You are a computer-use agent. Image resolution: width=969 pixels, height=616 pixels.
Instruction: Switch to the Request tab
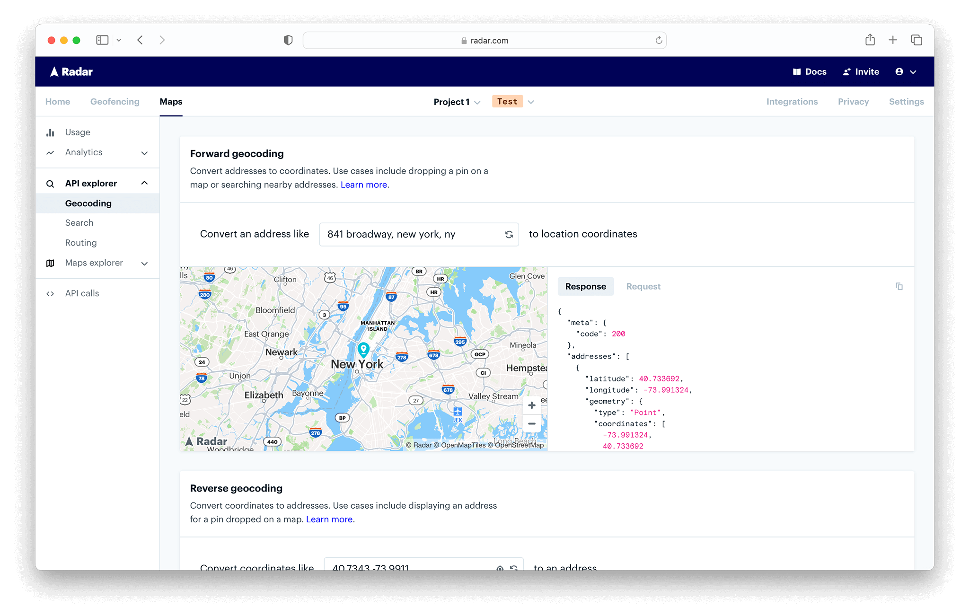coord(643,286)
